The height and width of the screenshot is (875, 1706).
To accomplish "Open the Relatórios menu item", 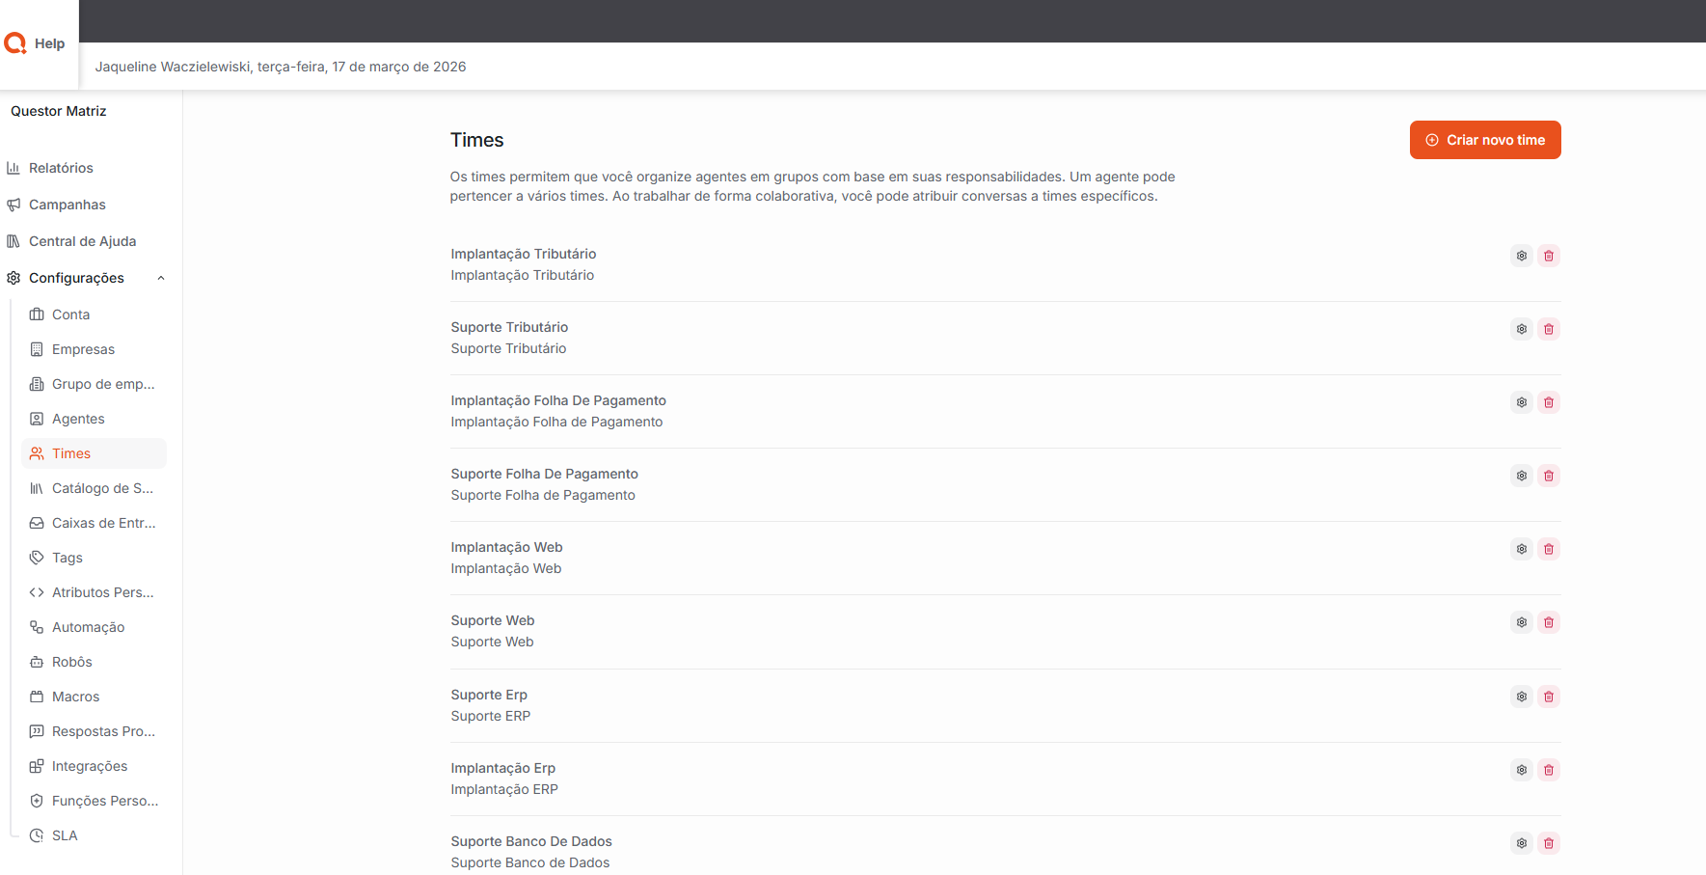I will (61, 168).
